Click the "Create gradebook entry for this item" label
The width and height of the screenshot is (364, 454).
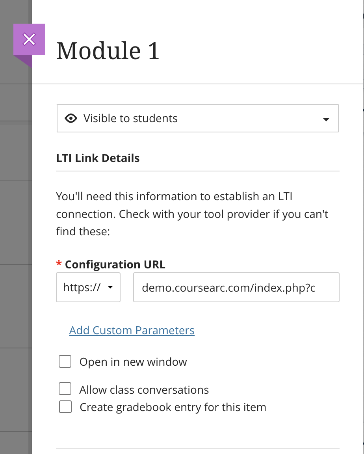173,407
